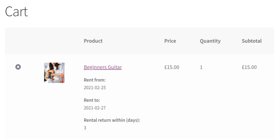Viewport: 279px width, 139px height.
Task: Click the empty header cell above the remove icon
Action: (x=18, y=41)
